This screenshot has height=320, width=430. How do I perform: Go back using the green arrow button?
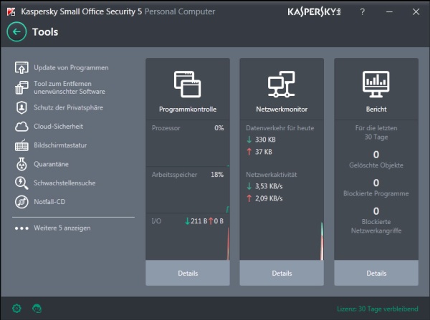[x=16, y=31]
